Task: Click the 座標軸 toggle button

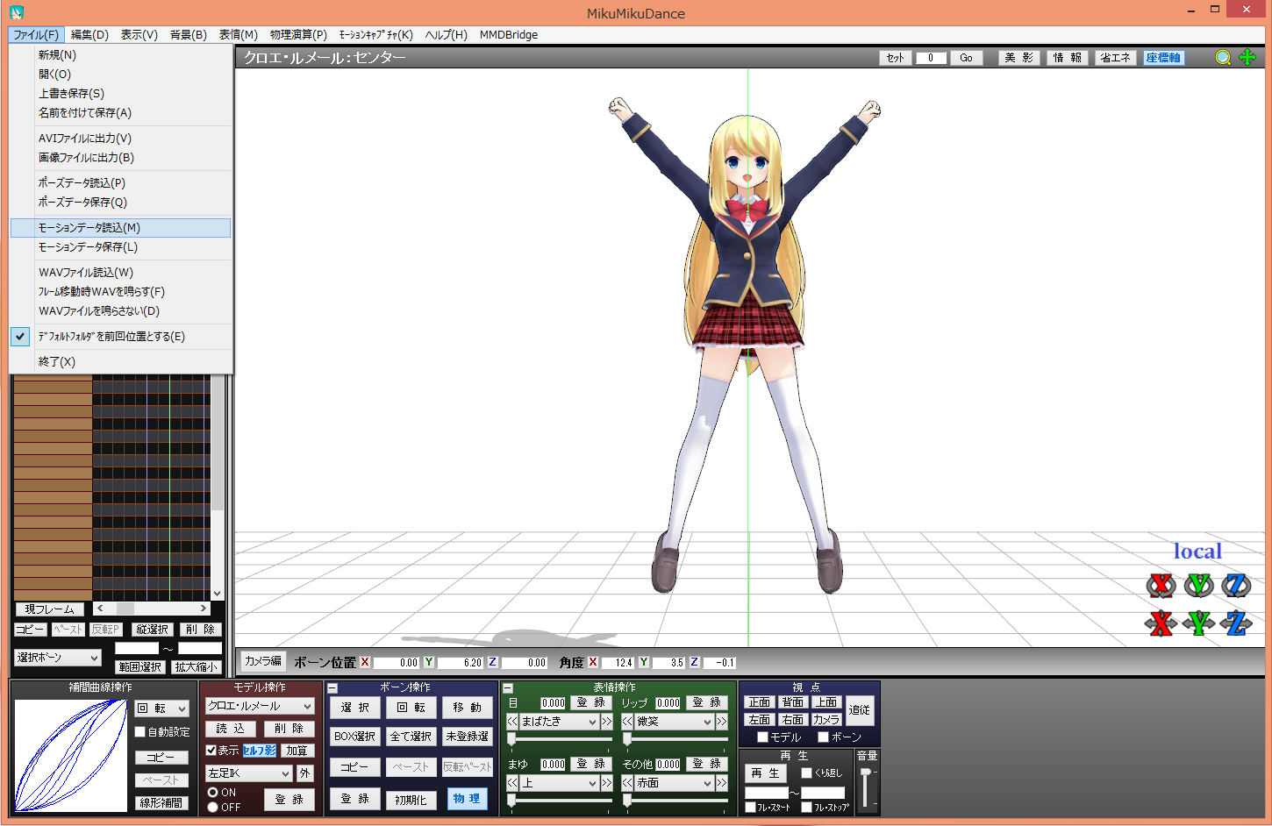Action: 1163,58
